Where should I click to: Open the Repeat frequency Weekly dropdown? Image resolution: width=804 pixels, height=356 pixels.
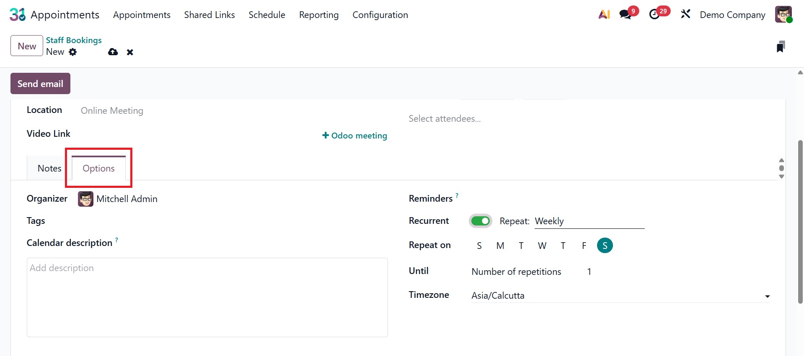pos(589,221)
